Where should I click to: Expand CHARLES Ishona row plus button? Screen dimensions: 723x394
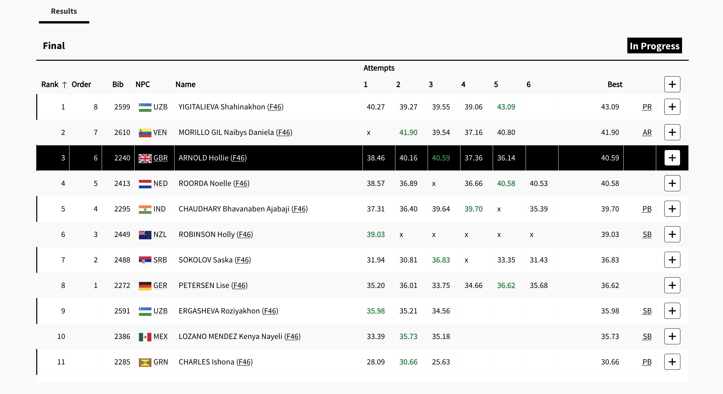pos(672,362)
